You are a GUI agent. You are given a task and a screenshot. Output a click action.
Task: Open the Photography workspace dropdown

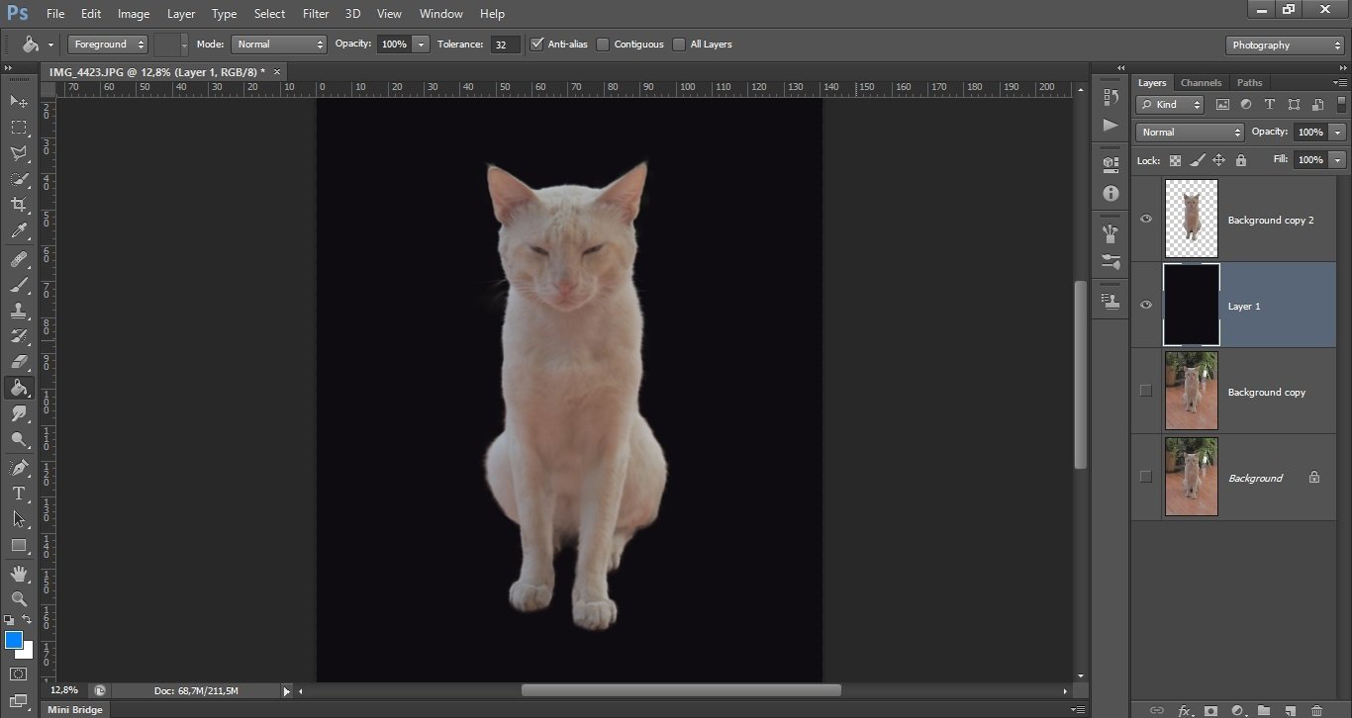click(x=1285, y=45)
